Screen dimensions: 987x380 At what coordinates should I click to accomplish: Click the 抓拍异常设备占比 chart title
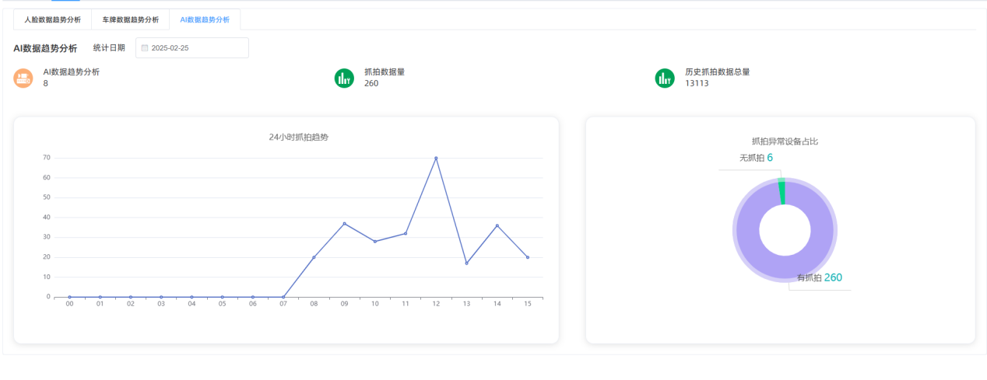[785, 141]
